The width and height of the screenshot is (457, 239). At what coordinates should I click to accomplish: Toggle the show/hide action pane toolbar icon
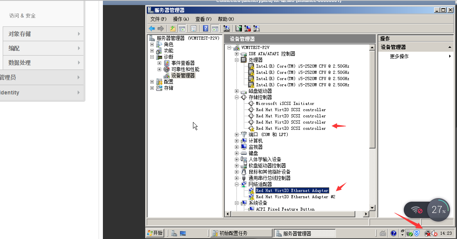tap(215, 29)
